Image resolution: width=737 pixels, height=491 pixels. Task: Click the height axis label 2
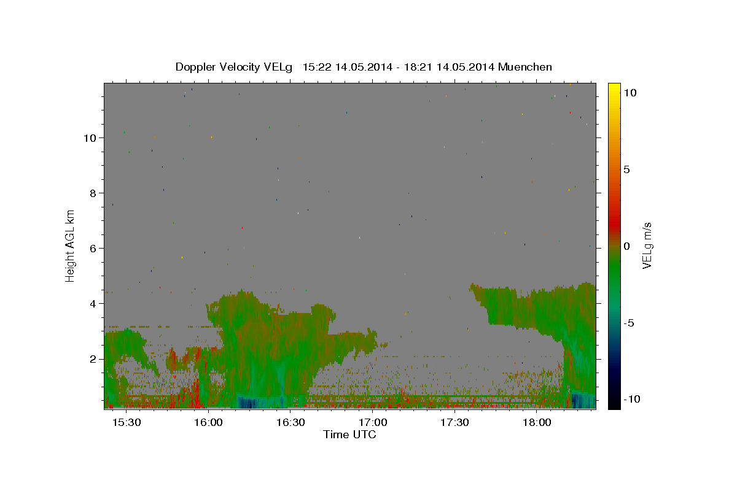[x=92, y=358]
